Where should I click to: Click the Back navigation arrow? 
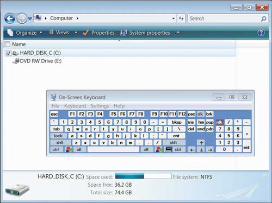coord(10,18)
